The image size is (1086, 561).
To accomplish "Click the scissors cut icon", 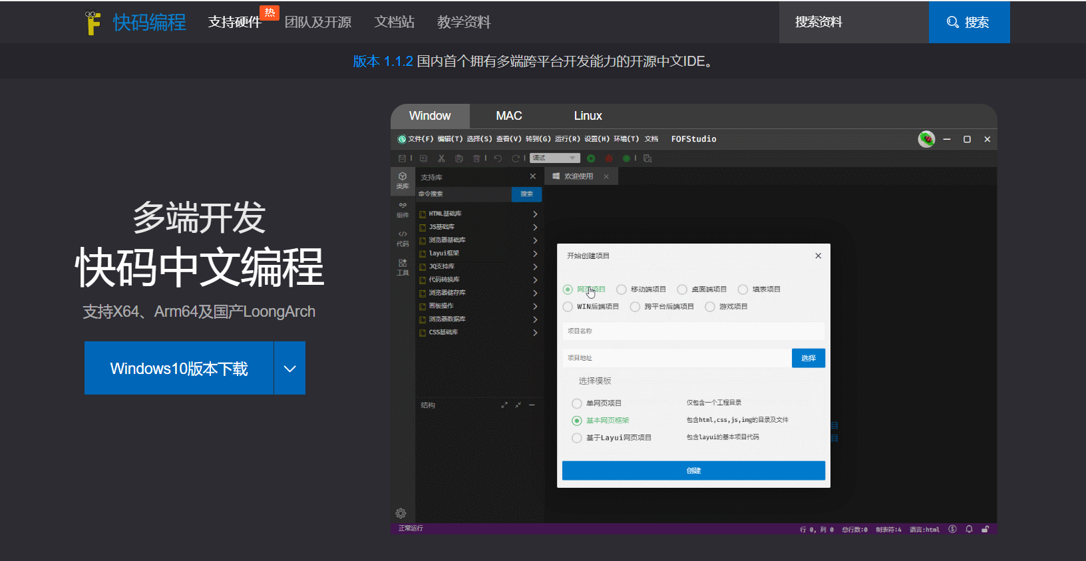I will click(x=441, y=158).
